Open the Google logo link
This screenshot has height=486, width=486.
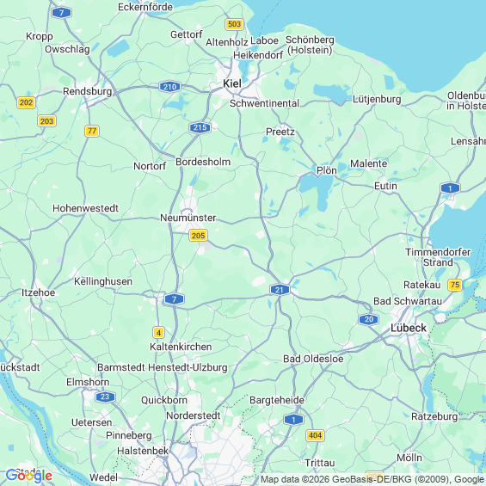[29, 476]
